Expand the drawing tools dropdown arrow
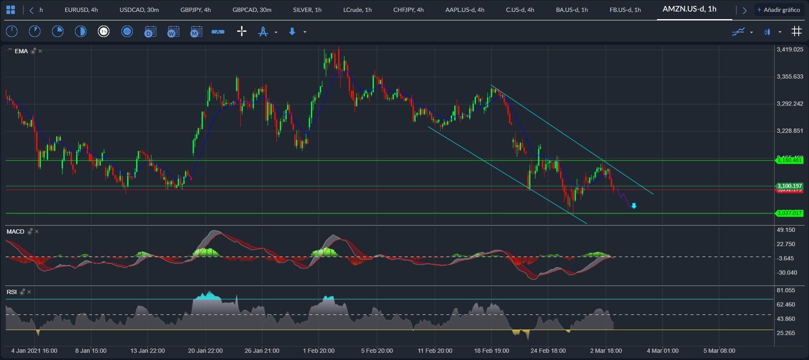 [x=276, y=32]
